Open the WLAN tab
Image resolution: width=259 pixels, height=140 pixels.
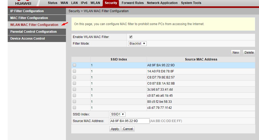[x=95, y=3]
